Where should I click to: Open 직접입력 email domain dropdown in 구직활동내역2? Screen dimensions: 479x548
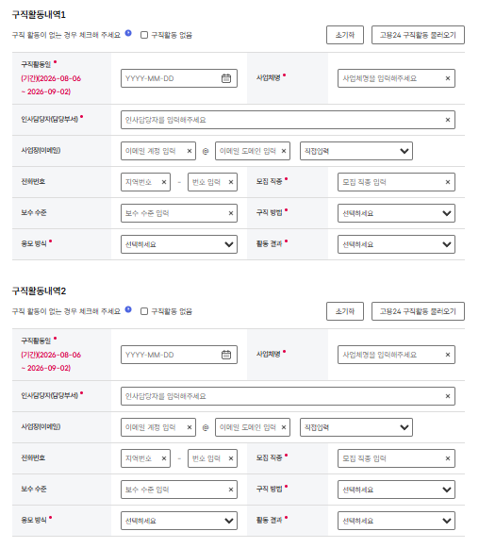pyautogui.click(x=356, y=427)
